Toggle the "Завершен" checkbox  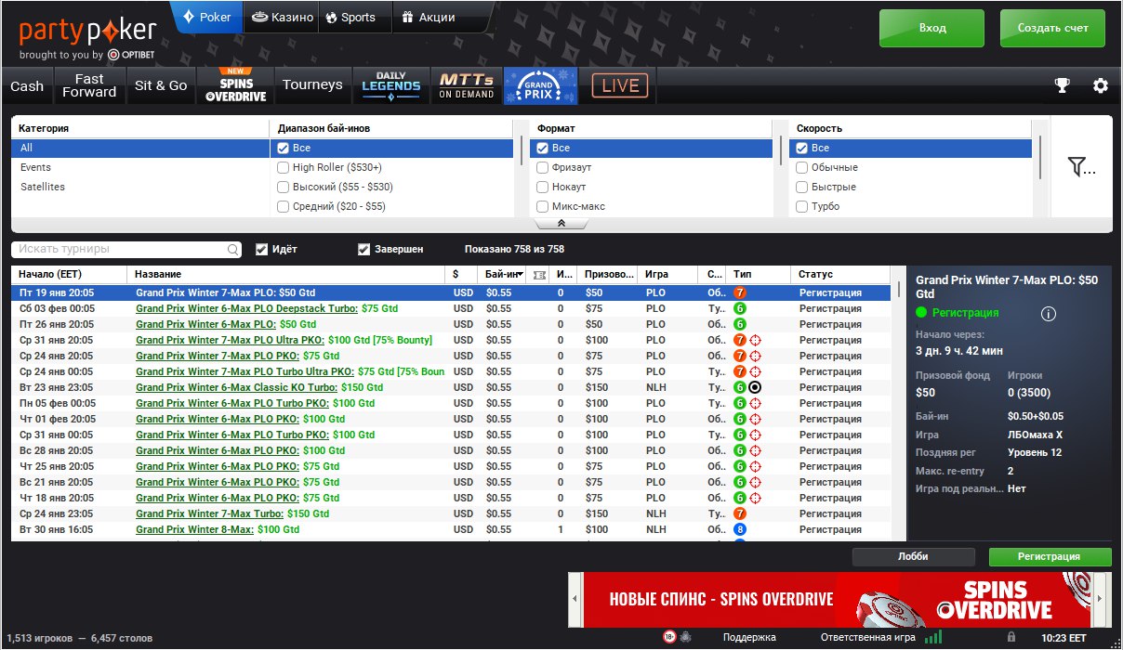point(364,249)
